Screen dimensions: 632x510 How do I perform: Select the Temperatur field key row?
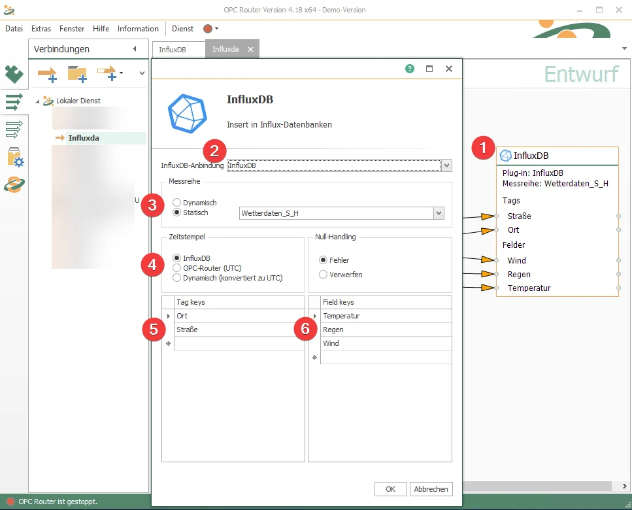pyautogui.click(x=386, y=316)
